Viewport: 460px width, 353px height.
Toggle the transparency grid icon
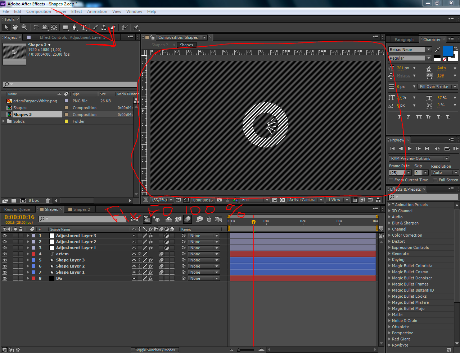[282, 200]
